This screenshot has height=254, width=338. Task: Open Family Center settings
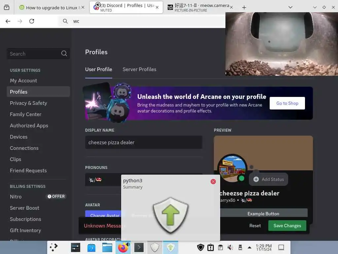38,114
